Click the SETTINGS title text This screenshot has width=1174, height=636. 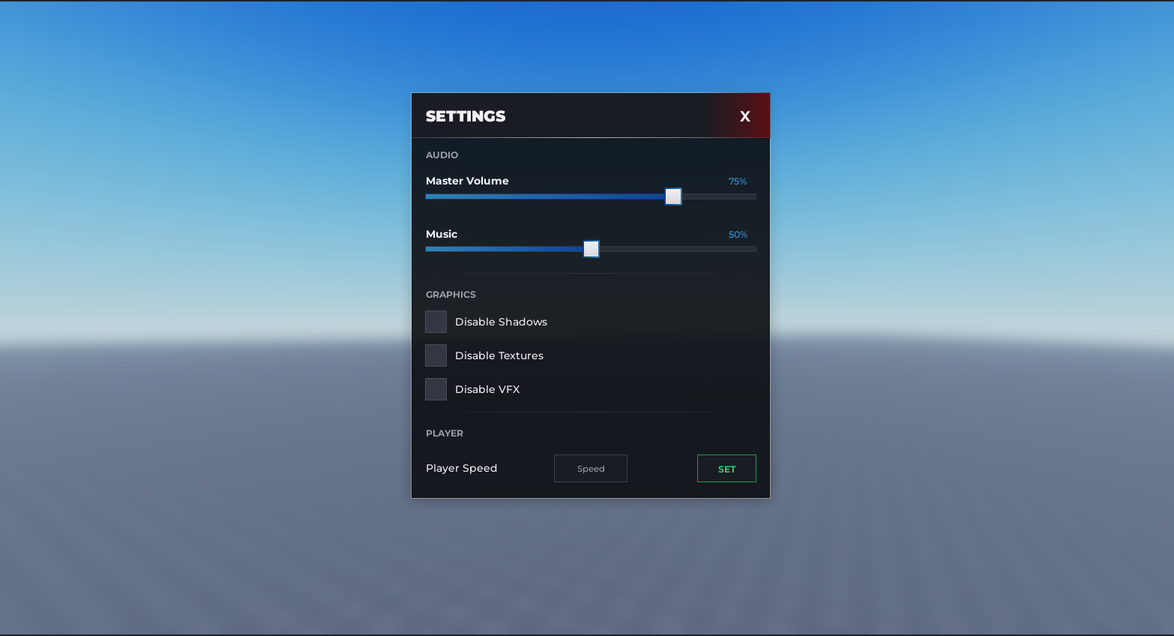coord(466,116)
